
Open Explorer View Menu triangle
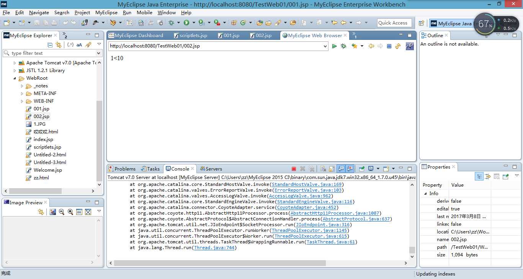click(99, 44)
